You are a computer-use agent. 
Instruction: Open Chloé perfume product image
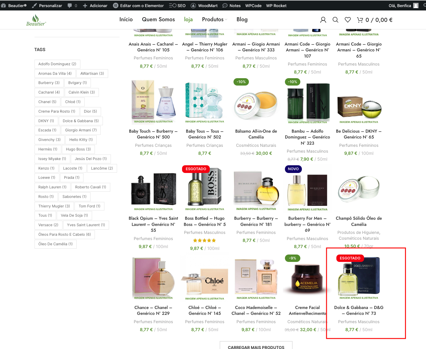(205, 279)
